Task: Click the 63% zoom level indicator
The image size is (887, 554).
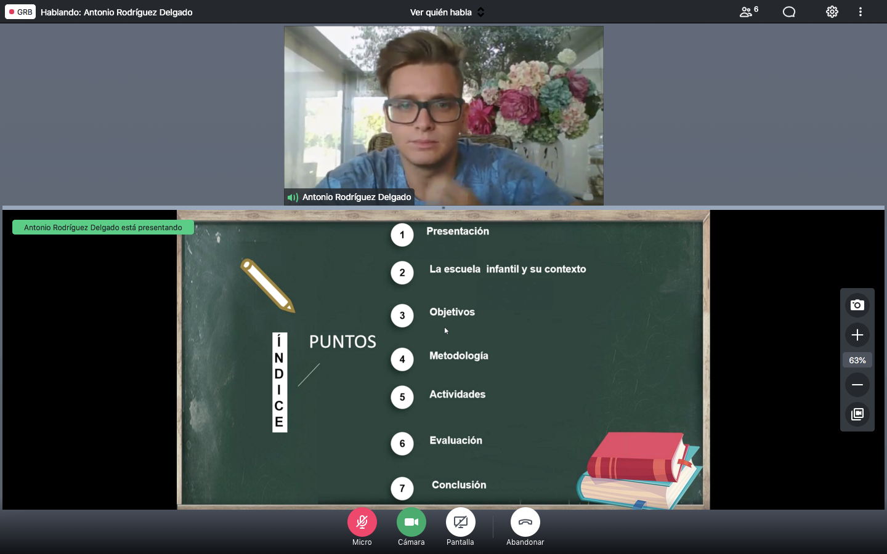Action: pyautogui.click(x=857, y=360)
